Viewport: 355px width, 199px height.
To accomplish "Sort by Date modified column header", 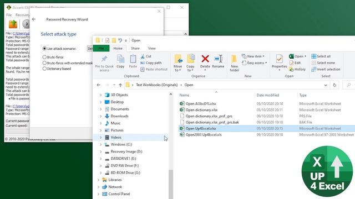I will (267, 95).
